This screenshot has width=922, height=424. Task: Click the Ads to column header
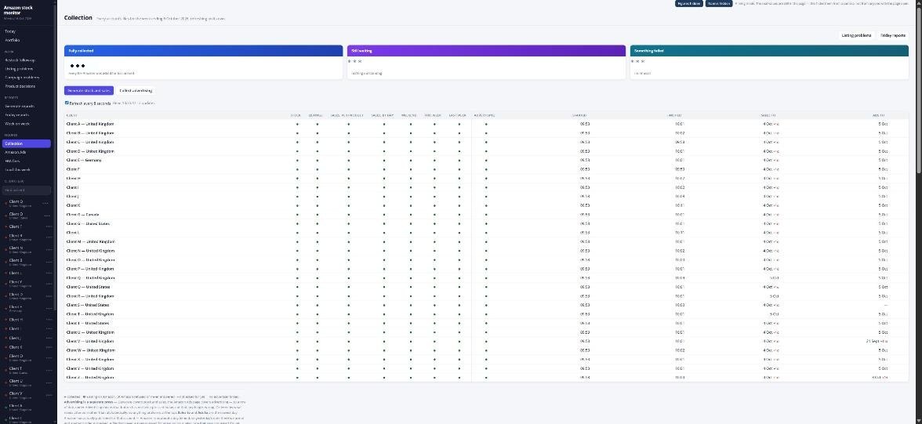coord(880,115)
